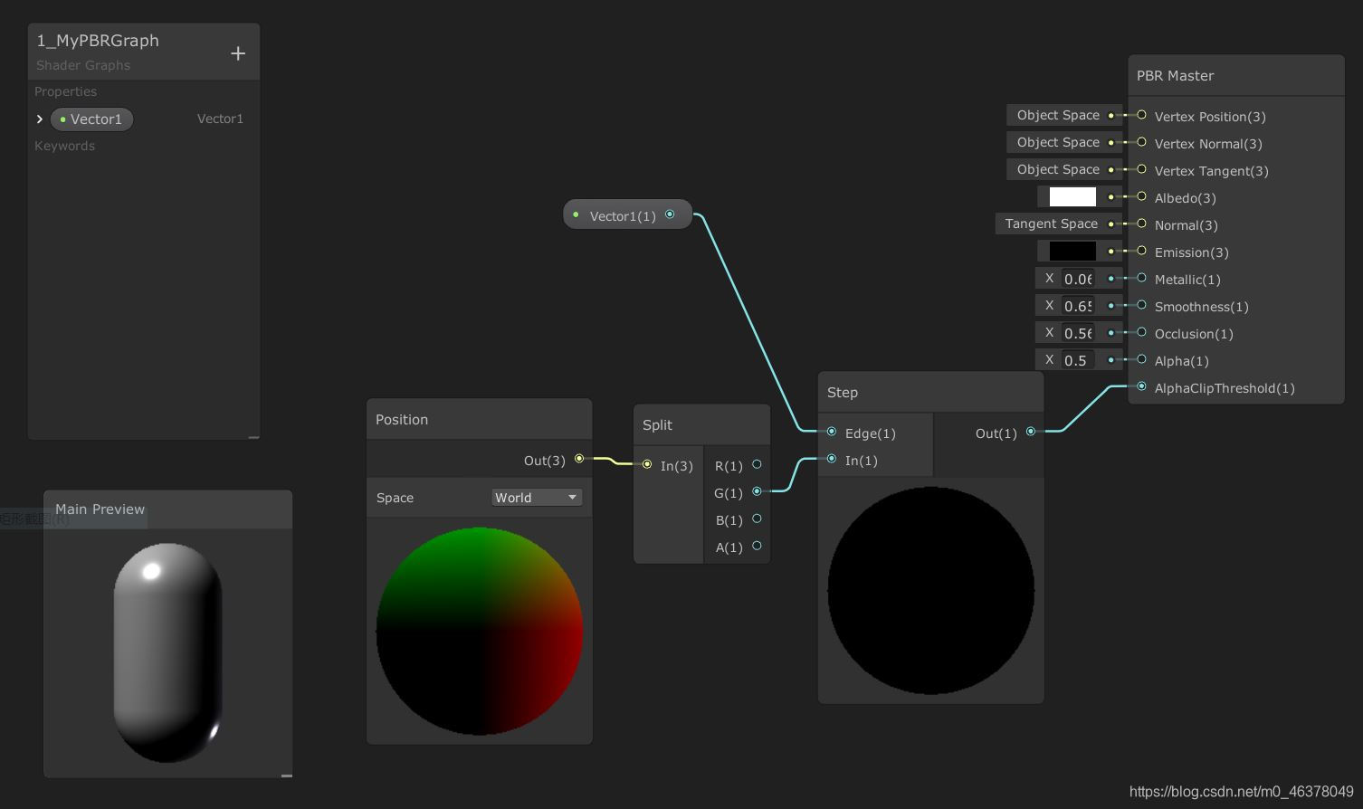This screenshot has height=809, width=1363.
Task: Click the Step node In(1) input port
Action: pos(832,459)
